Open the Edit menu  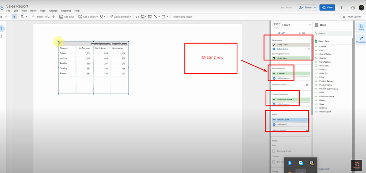[x=16, y=11]
